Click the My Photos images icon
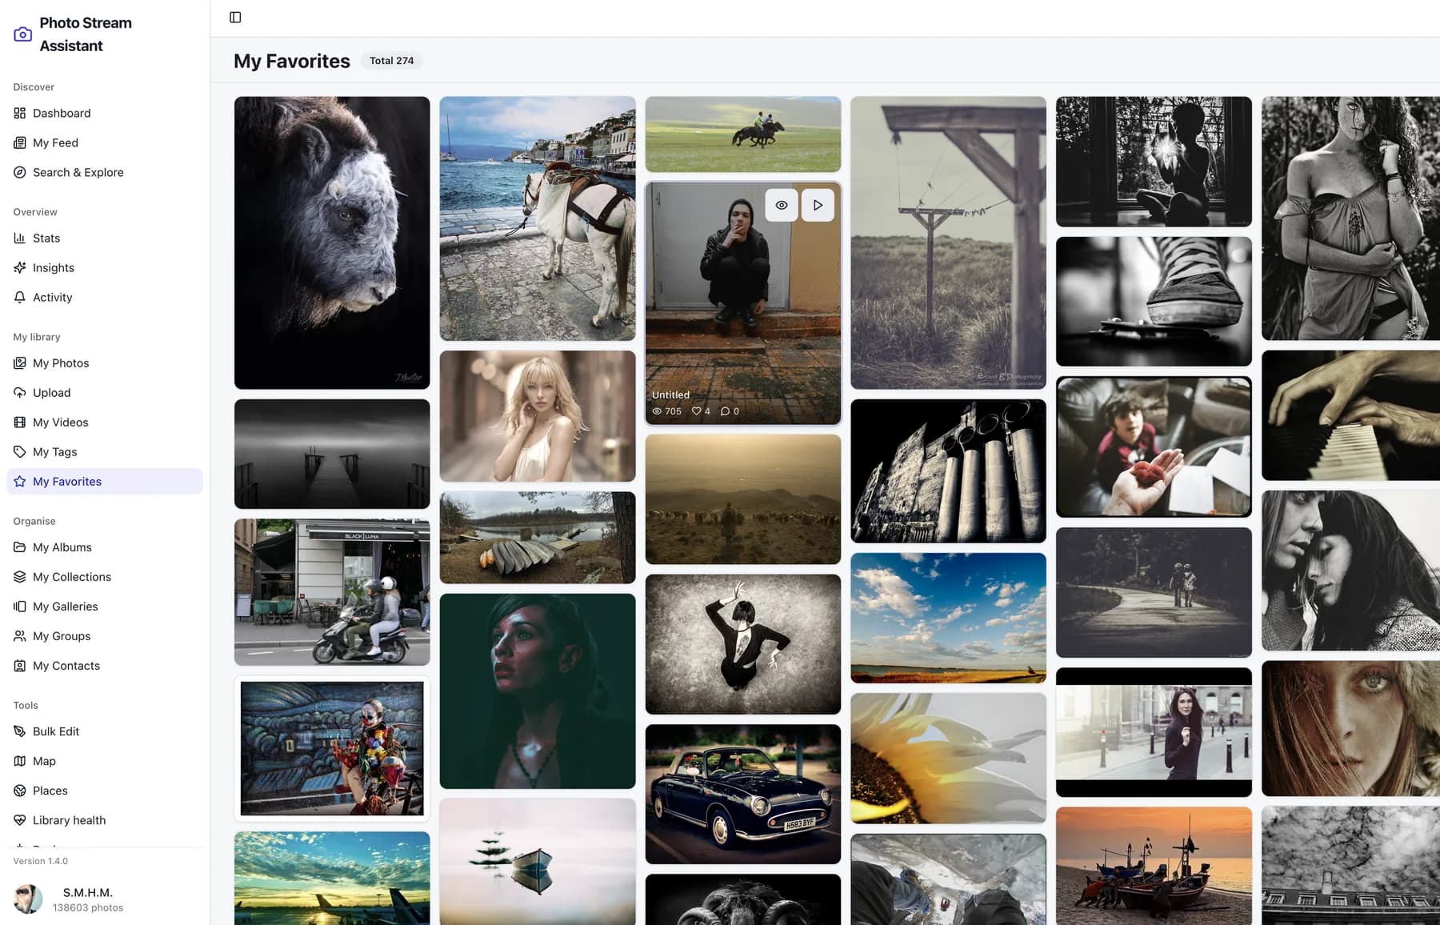This screenshot has width=1440, height=925. pos(20,362)
